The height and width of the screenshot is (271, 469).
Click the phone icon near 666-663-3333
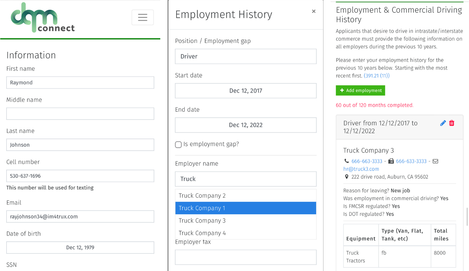click(x=346, y=161)
